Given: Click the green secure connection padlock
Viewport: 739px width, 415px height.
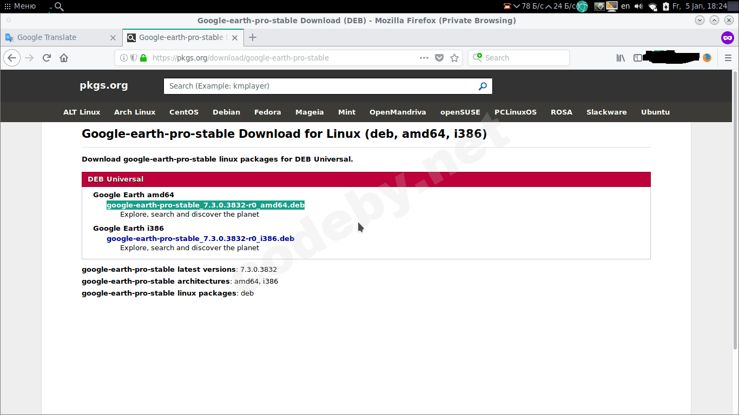Looking at the screenshot, I should [143, 58].
